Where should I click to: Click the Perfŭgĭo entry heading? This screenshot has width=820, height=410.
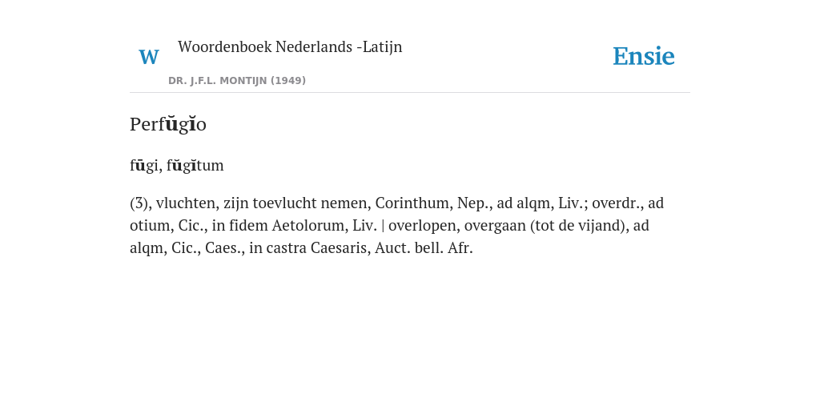(168, 124)
